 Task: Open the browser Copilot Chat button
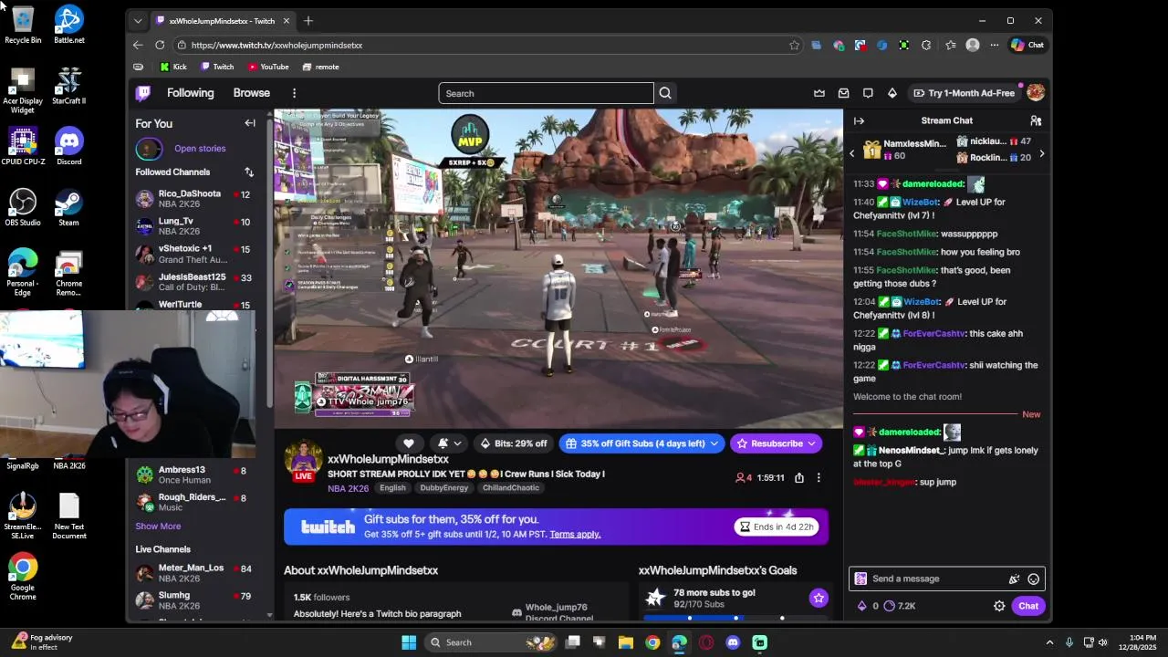[1027, 45]
